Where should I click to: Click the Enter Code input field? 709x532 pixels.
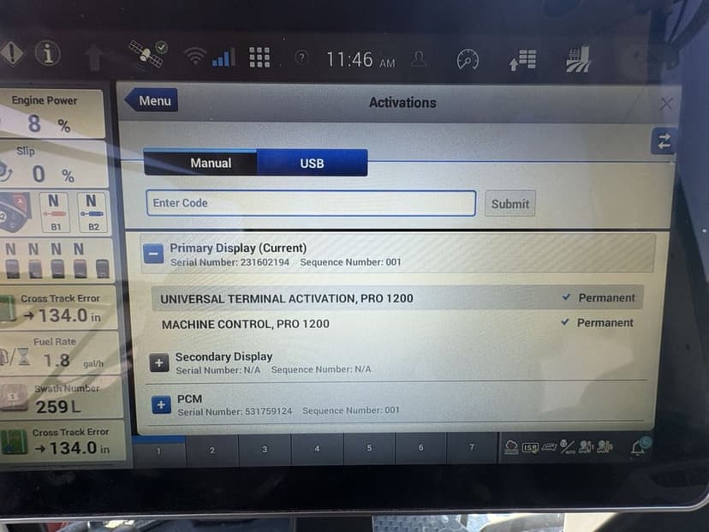(x=311, y=203)
